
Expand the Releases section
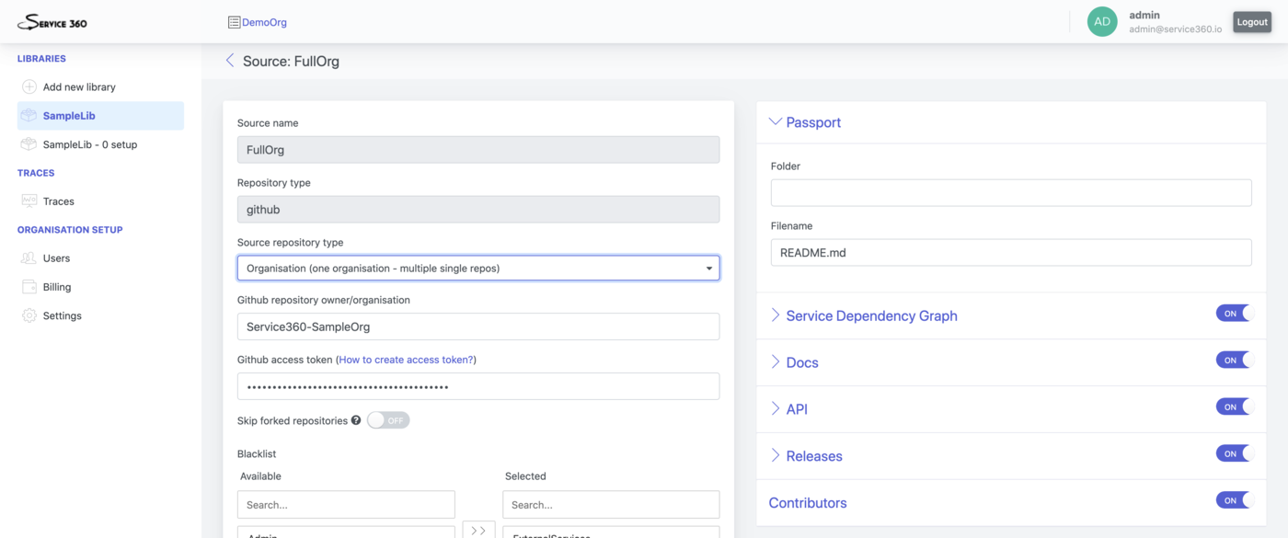pos(806,456)
